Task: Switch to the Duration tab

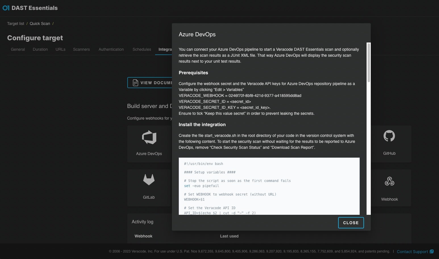Action: tap(40, 49)
